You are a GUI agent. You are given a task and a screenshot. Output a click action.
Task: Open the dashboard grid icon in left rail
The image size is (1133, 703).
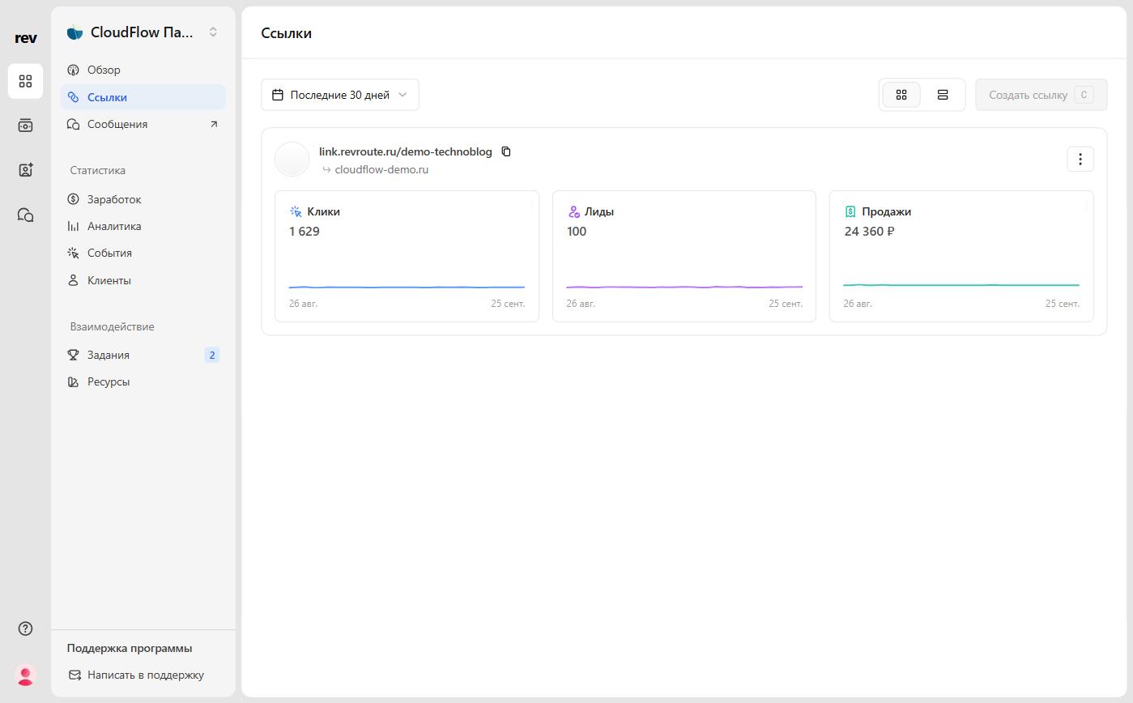coord(26,81)
